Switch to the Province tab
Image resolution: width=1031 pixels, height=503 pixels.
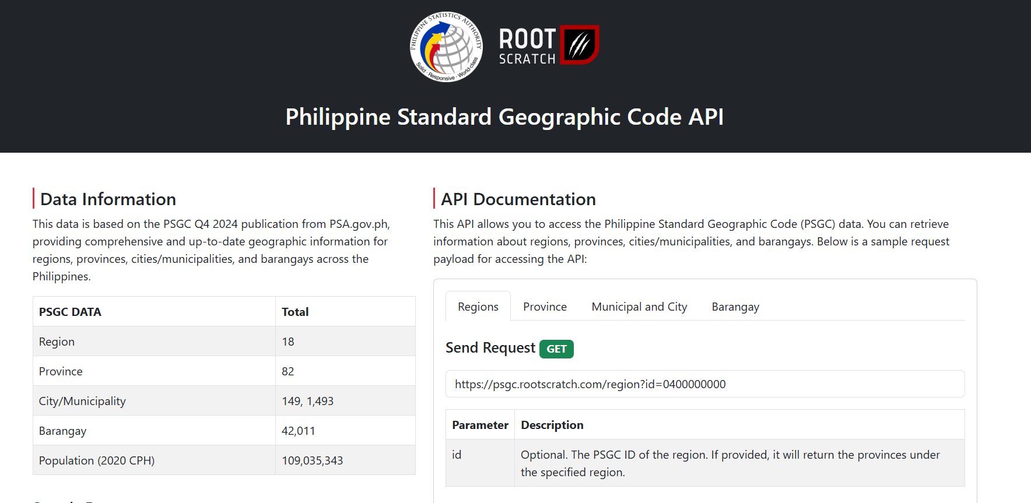(x=545, y=307)
